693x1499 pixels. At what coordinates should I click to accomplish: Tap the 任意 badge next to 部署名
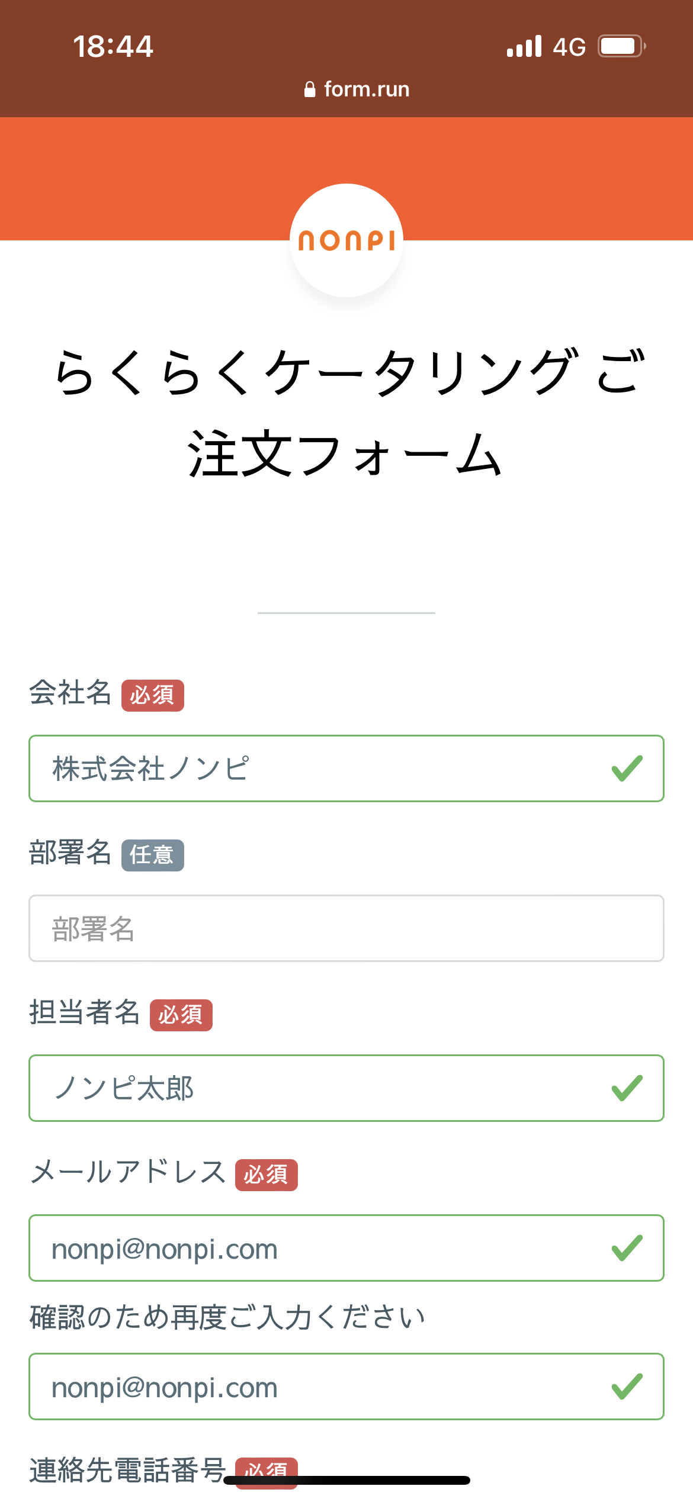[x=153, y=855]
